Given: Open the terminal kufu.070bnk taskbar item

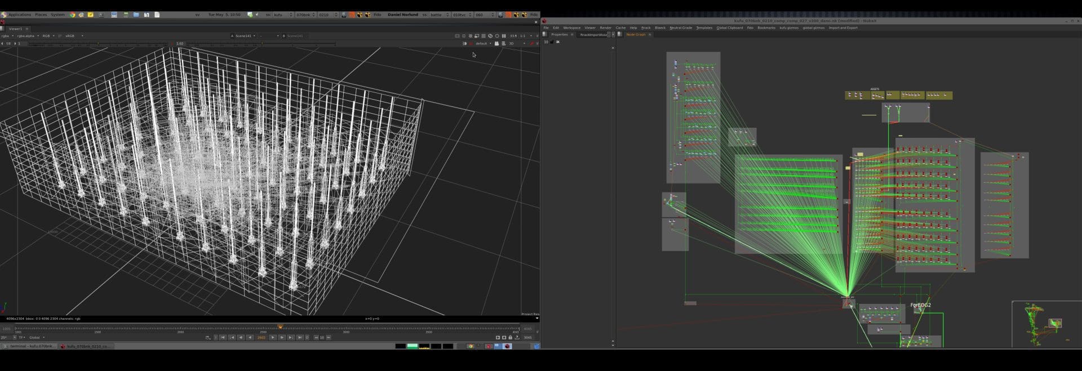Looking at the screenshot, I should tap(29, 346).
